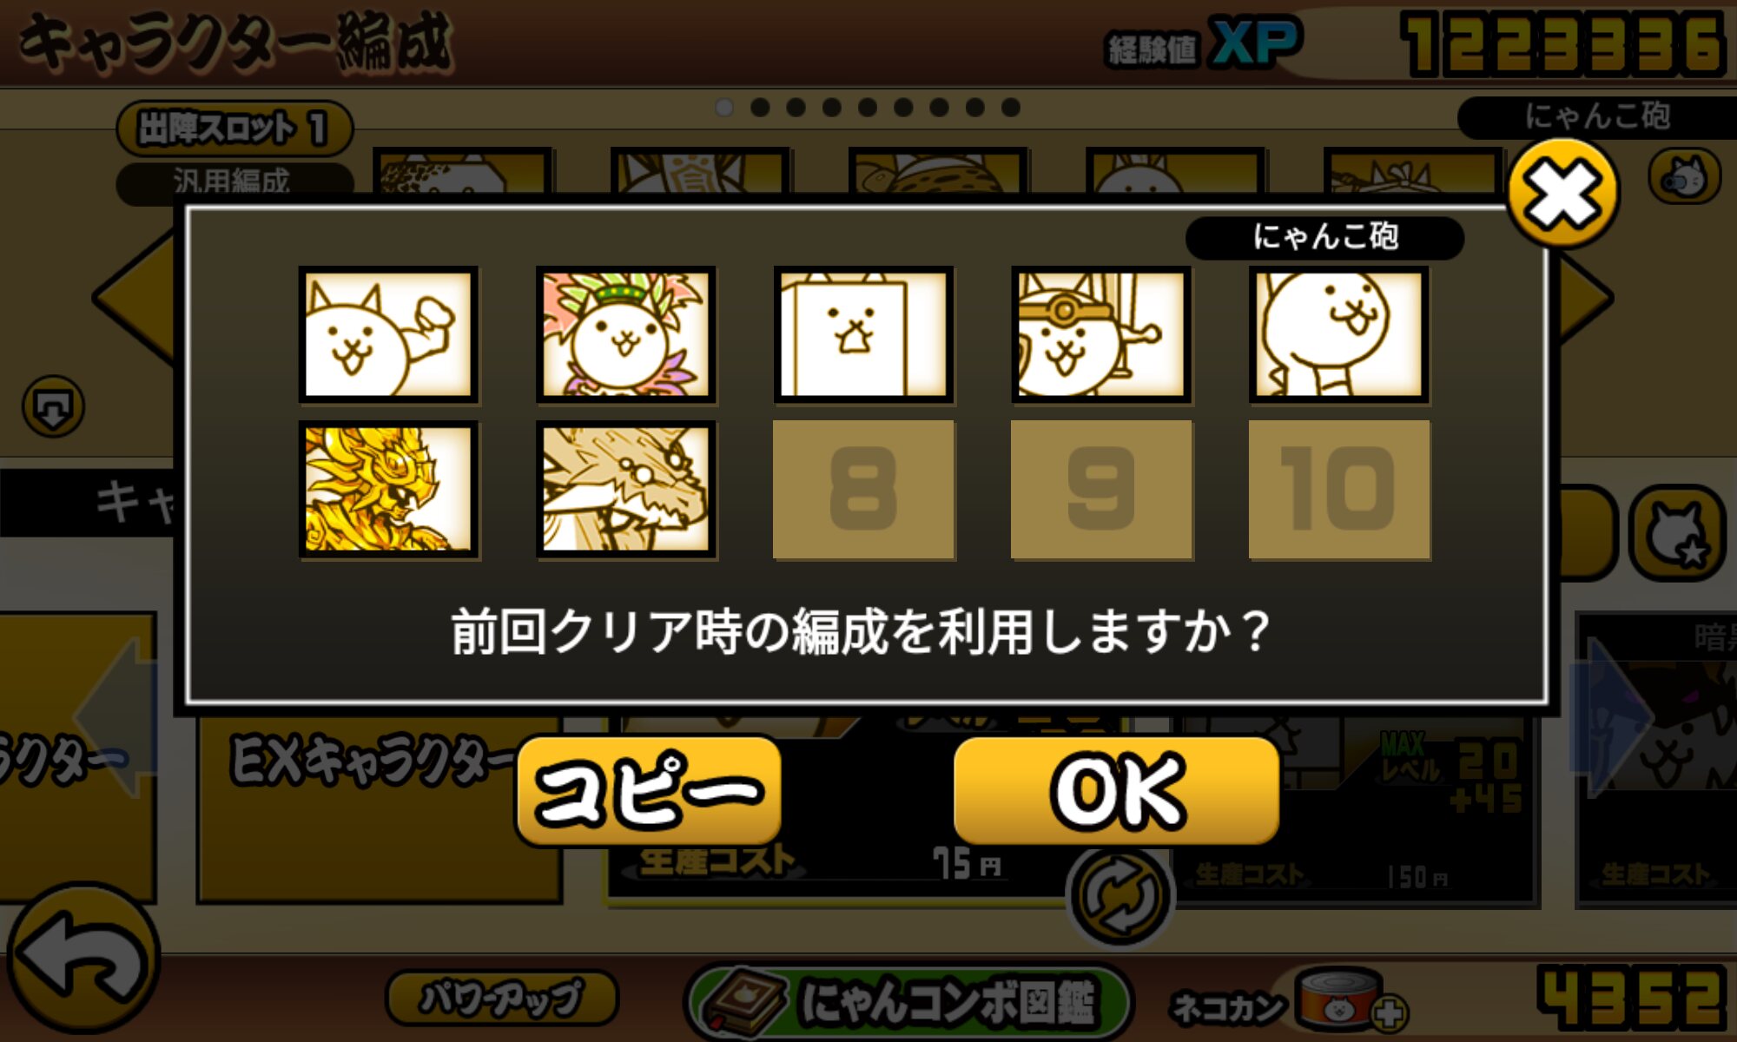Close the dialog with the X button
Image resolution: width=1737 pixels, height=1042 pixels.
pos(1562,193)
